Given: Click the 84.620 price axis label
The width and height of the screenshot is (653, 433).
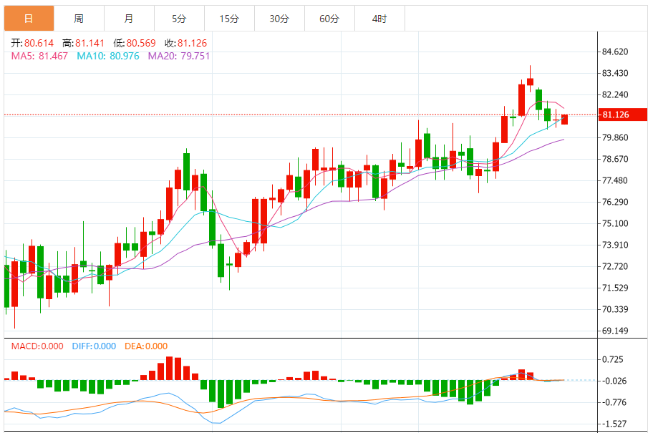Looking at the screenshot, I should [x=615, y=52].
